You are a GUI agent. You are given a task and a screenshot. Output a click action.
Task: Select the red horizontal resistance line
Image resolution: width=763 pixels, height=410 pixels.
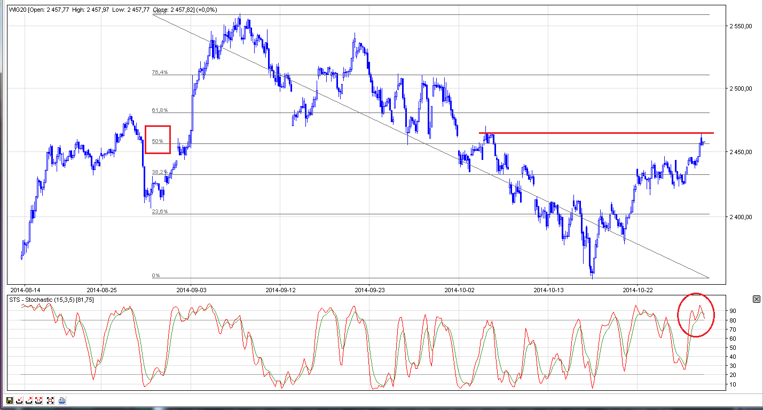click(x=587, y=133)
